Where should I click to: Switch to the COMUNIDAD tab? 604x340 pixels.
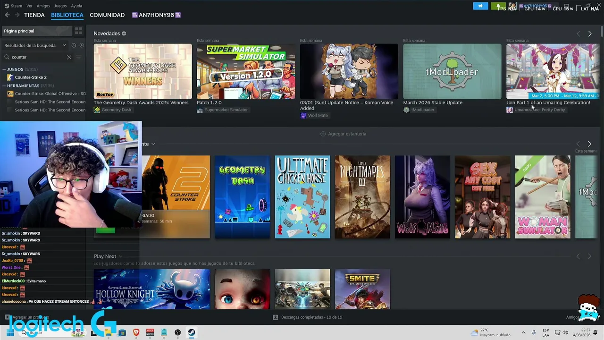(x=107, y=15)
